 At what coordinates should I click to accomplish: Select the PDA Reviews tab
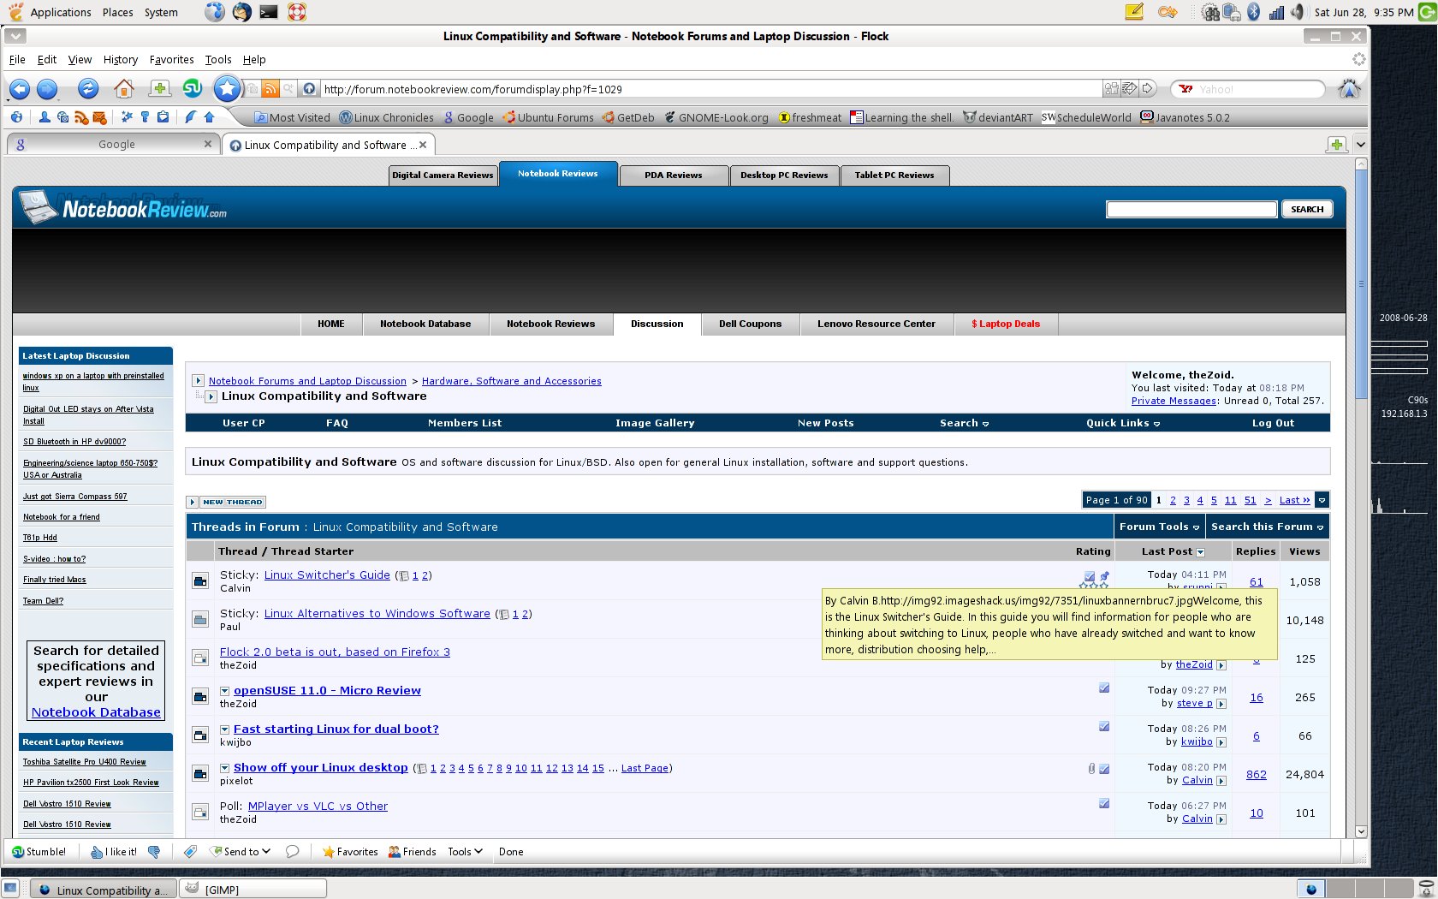(x=674, y=176)
